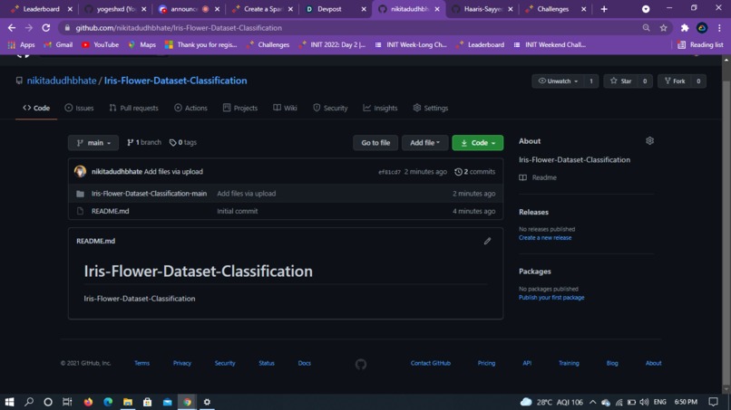Viewport: 731px width, 410px height.
Task: Click the GitHub logo in the footer
Action: (x=361, y=364)
